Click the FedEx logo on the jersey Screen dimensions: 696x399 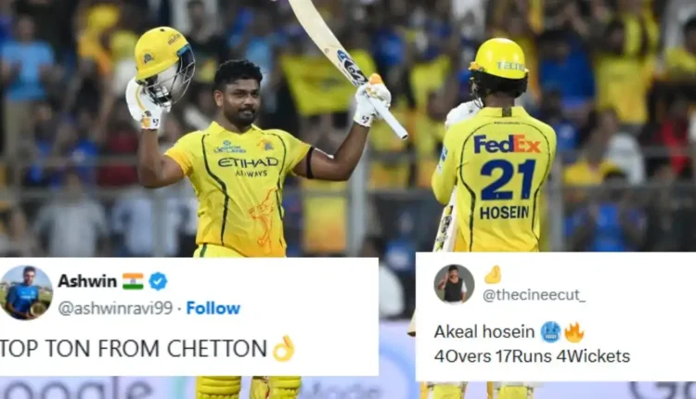507,145
